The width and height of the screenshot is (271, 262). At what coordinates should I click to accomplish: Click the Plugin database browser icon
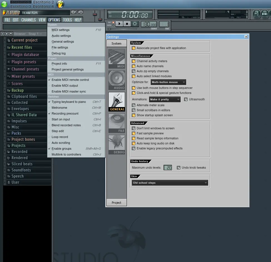9,55
